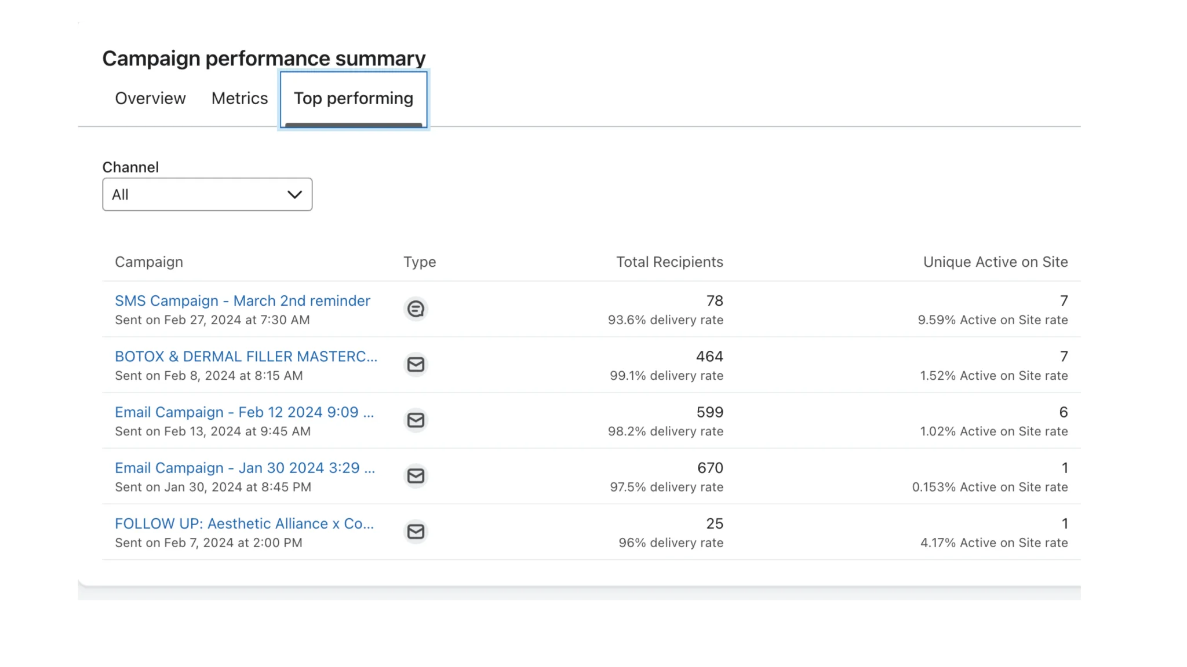Click the 25 total recipients value
The height and width of the screenshot is (667, 1187).
[715, 523]
